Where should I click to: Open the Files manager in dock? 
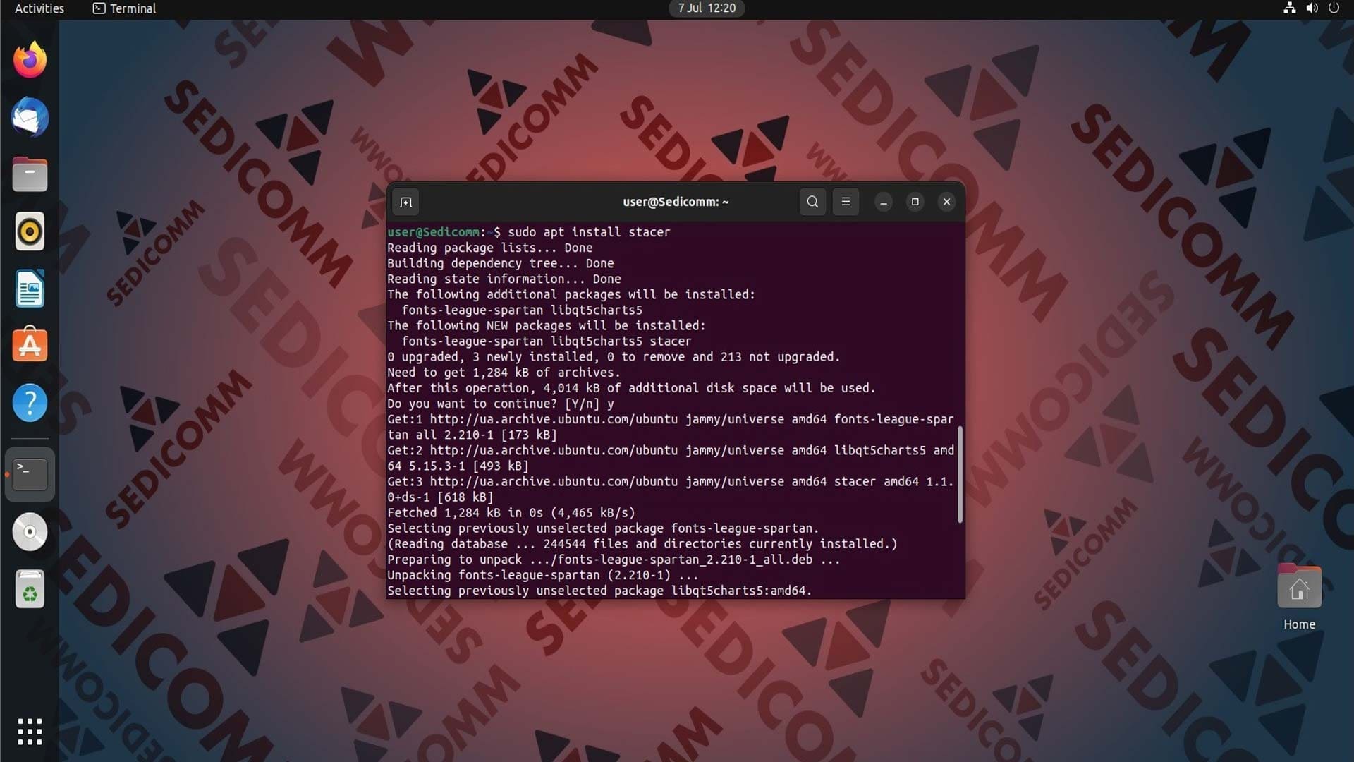[x=30, y=174]
